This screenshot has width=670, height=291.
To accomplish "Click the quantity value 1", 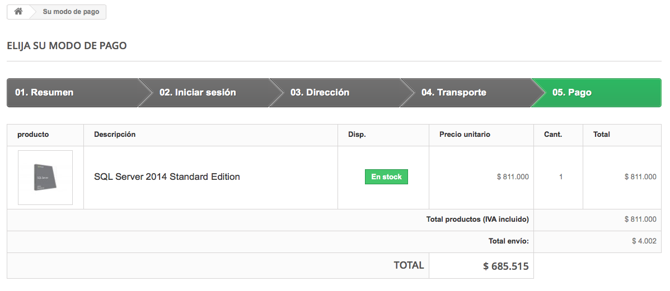I will [x=561, y=177].
